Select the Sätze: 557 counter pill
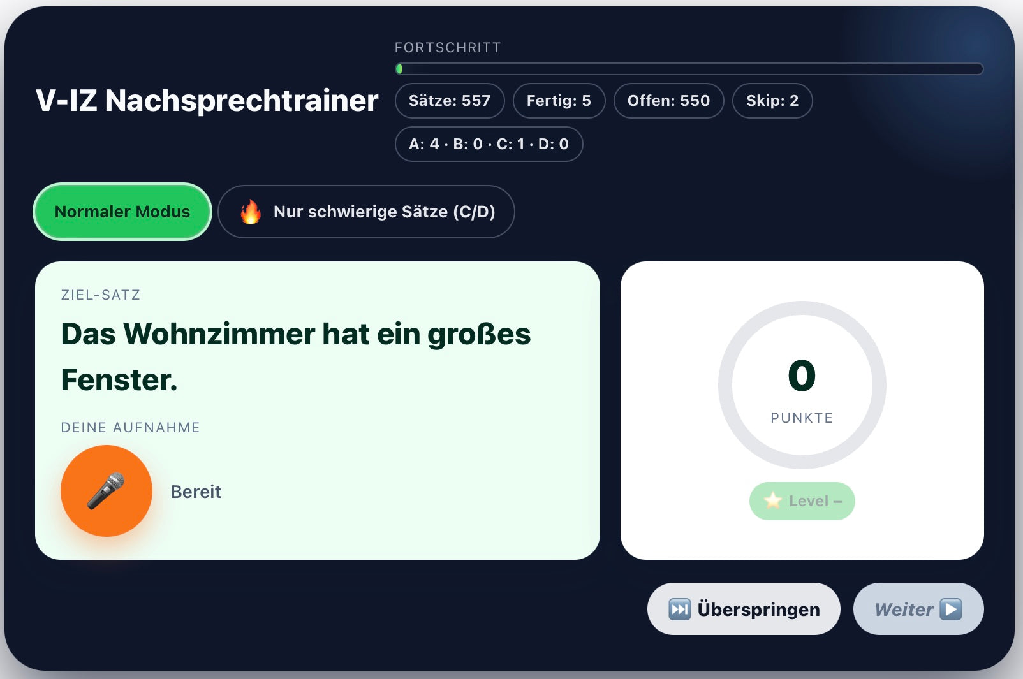Screen dimensions: 1023x679 (x=450, y=101)
